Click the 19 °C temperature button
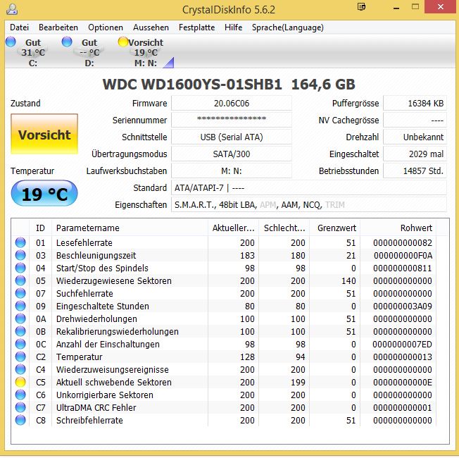459x458 pixels. 44,193
